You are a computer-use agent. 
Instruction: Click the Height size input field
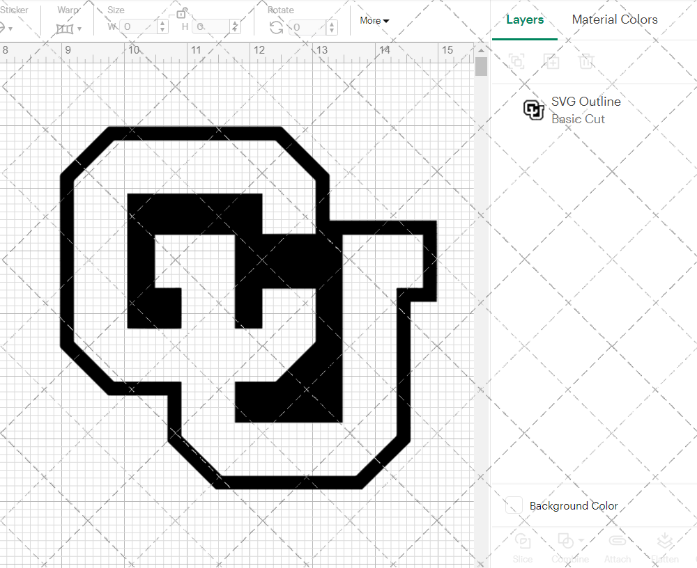(211, 26)
